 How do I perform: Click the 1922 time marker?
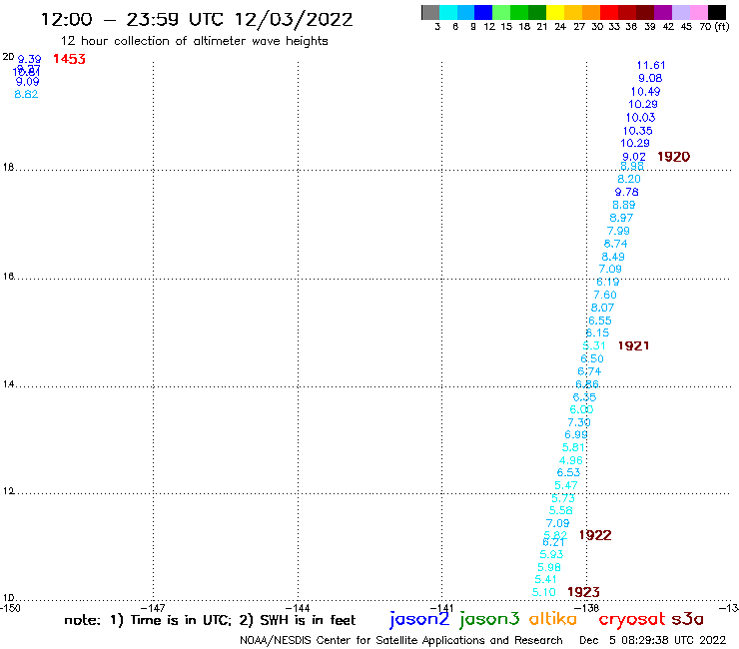pos(595,535)
